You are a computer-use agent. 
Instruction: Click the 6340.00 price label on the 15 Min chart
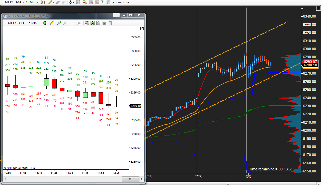[x=309, y=16]
